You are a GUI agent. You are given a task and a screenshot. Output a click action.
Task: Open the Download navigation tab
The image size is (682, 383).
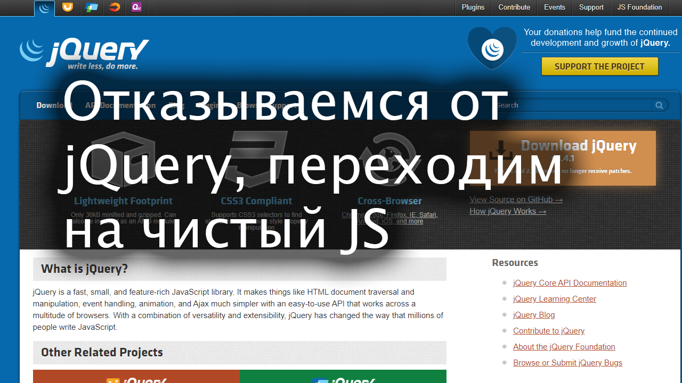[53, 105]
